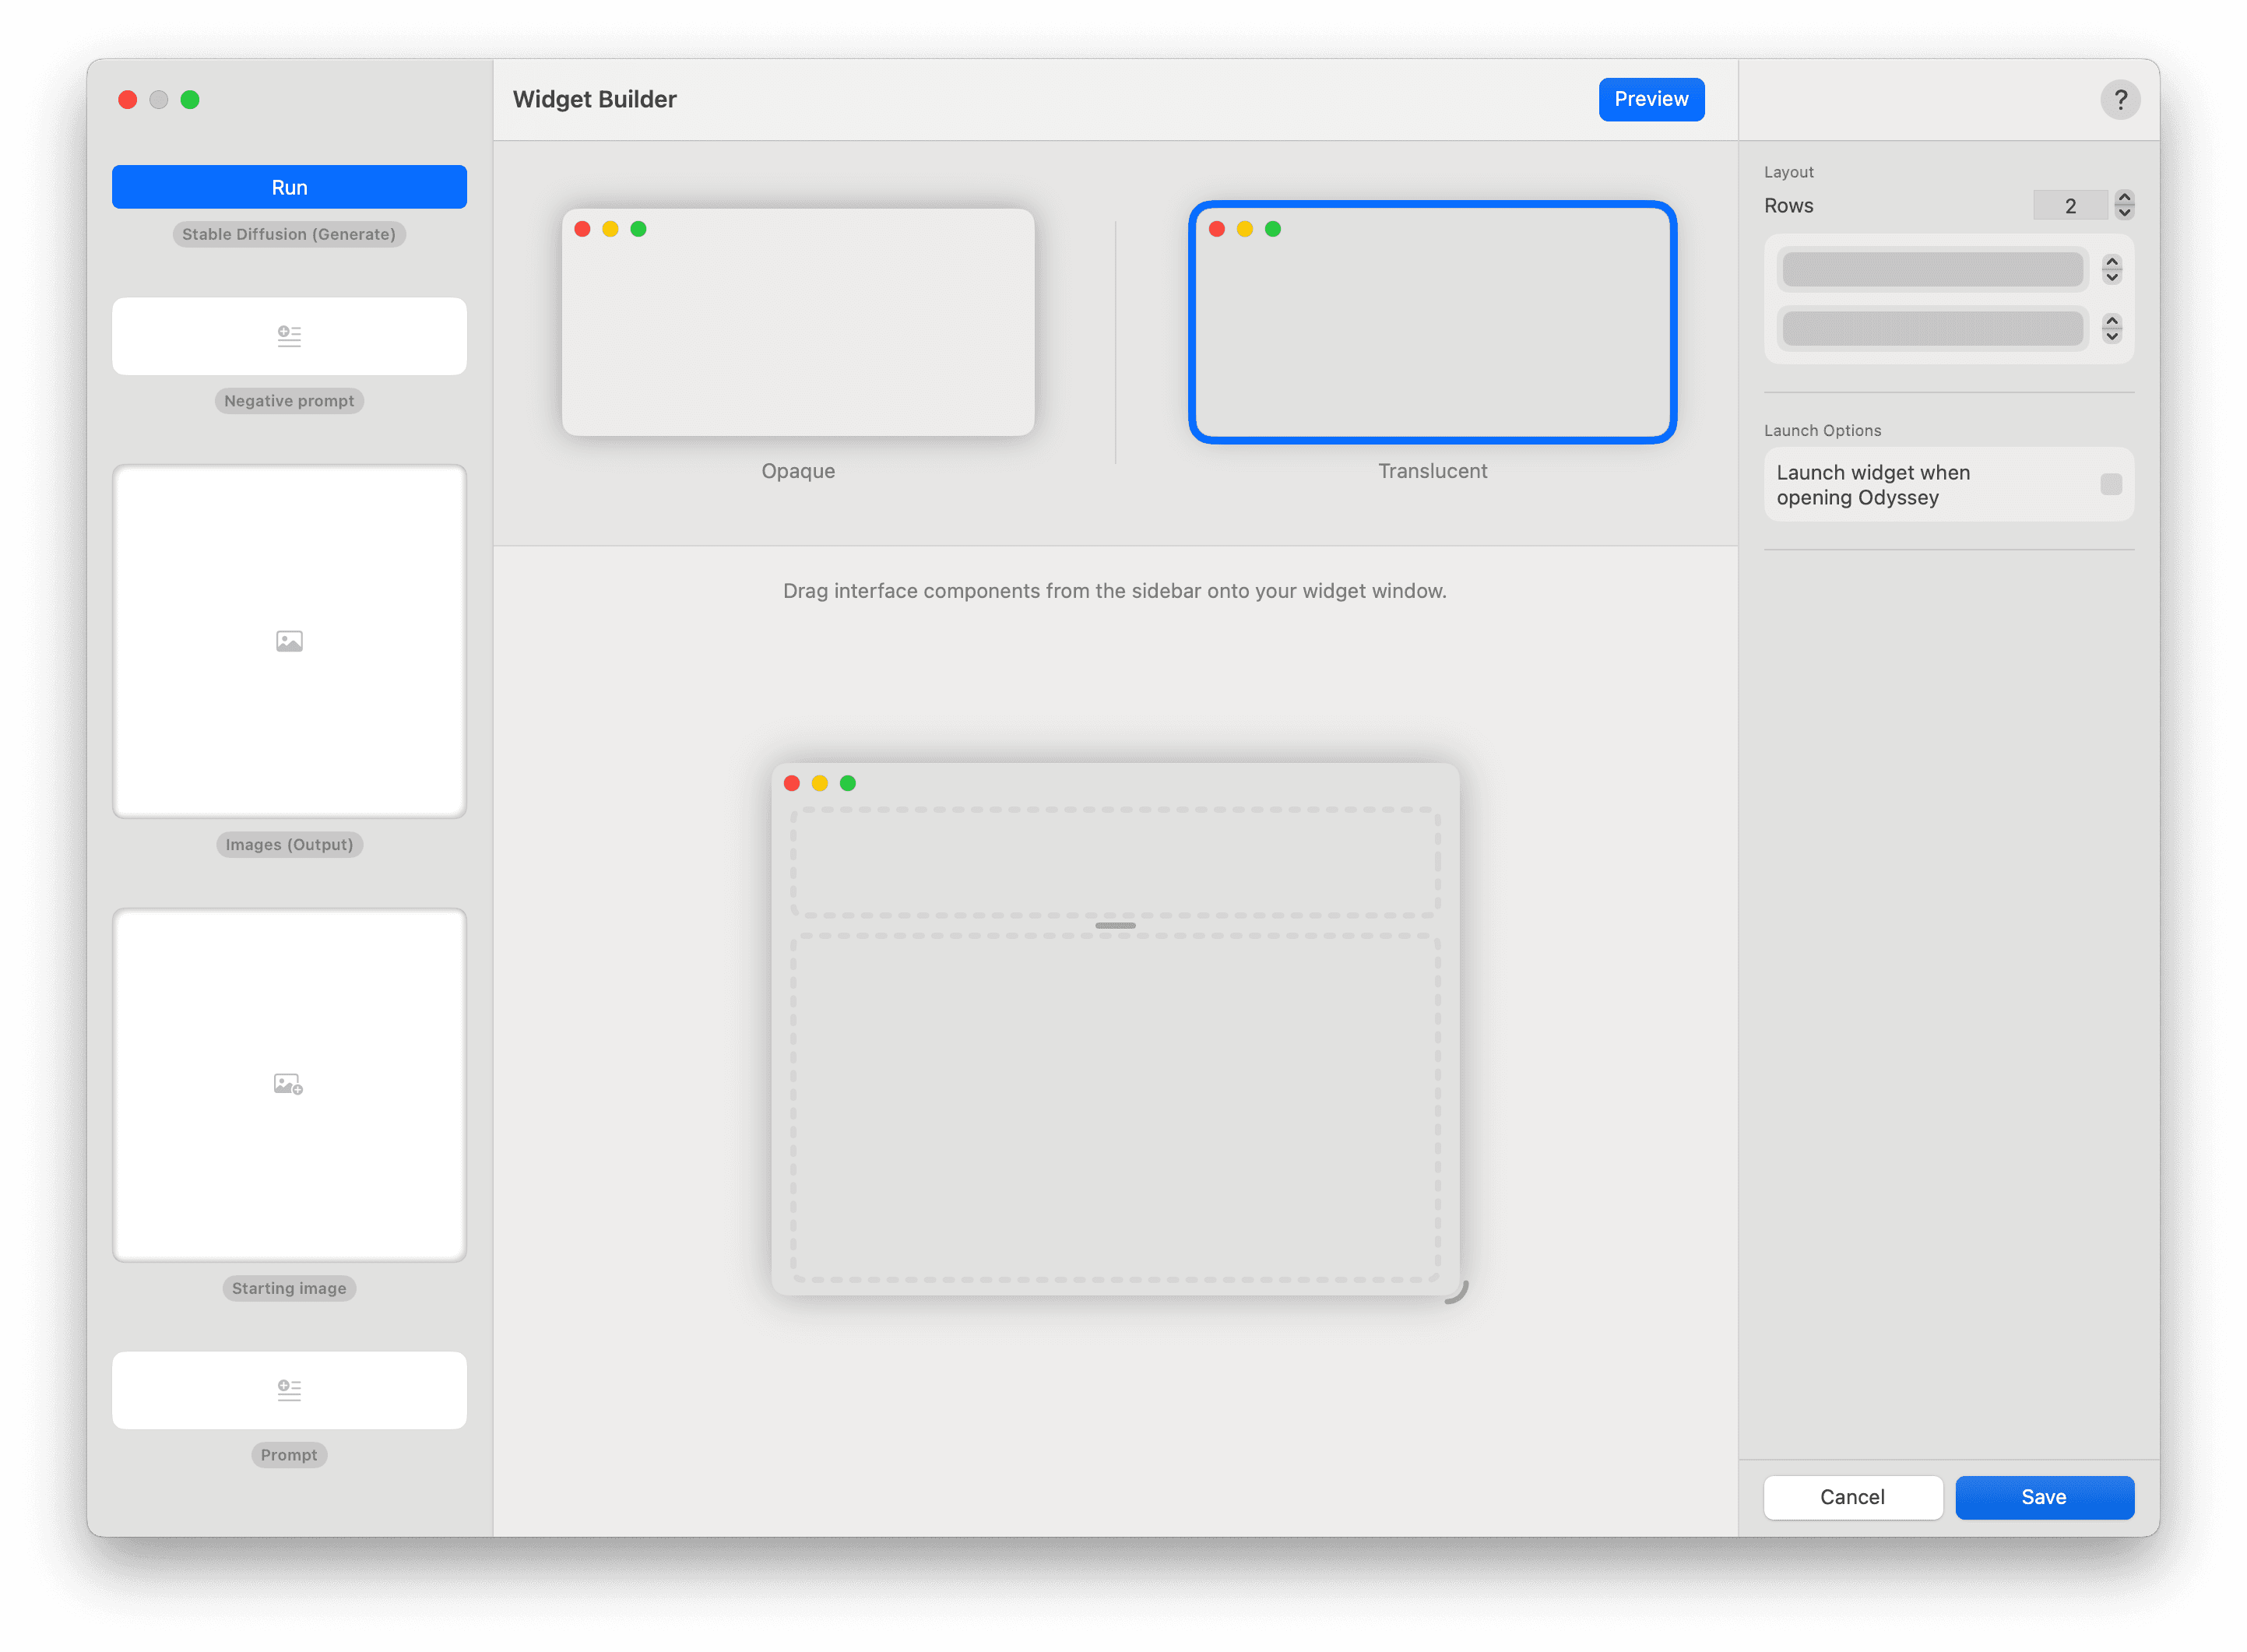2247x1652 pixels.
Task: Click the Negative prompt icon in sidebar
Action: coord(288,335)
